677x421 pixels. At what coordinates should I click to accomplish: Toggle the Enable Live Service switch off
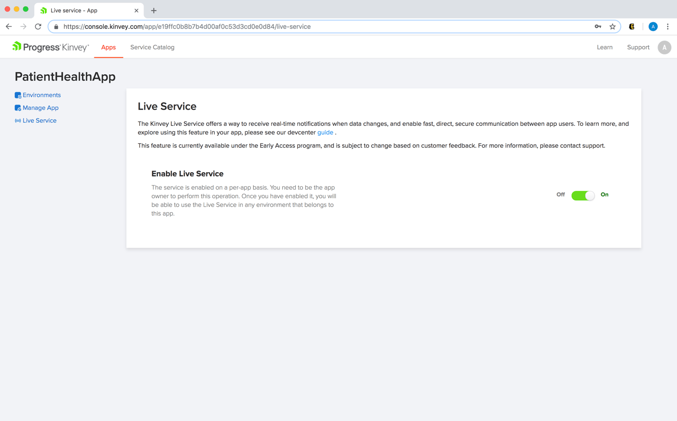click(x=583, y=195)
